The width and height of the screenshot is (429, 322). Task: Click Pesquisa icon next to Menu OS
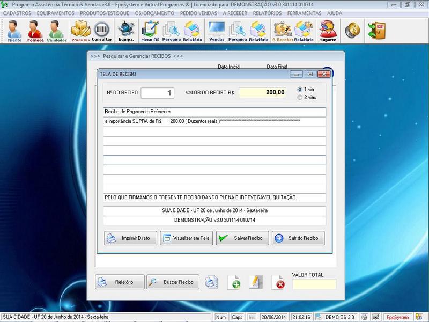[x=171, y=31]
